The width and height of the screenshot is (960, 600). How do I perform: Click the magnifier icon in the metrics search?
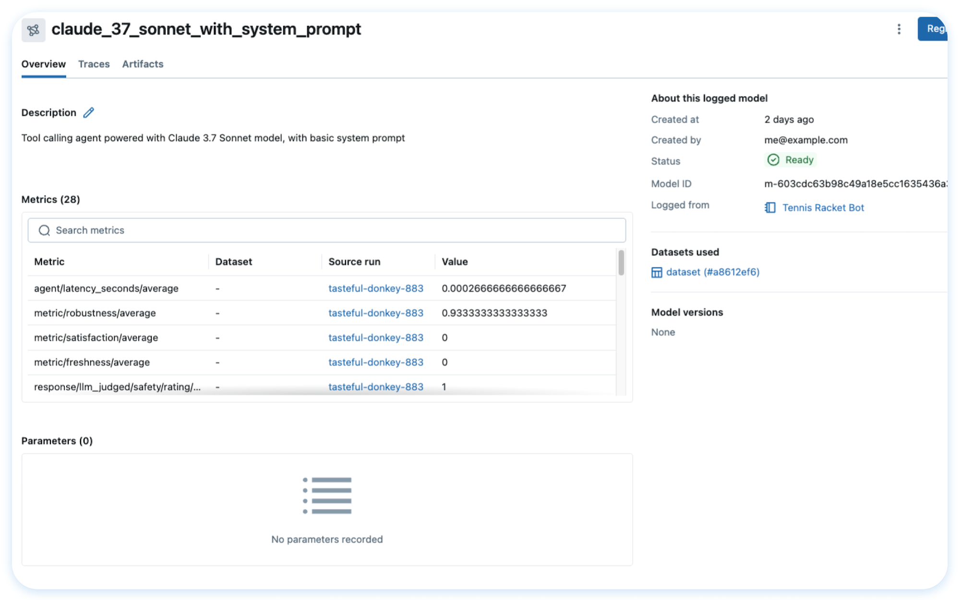(x=44, y=230)
